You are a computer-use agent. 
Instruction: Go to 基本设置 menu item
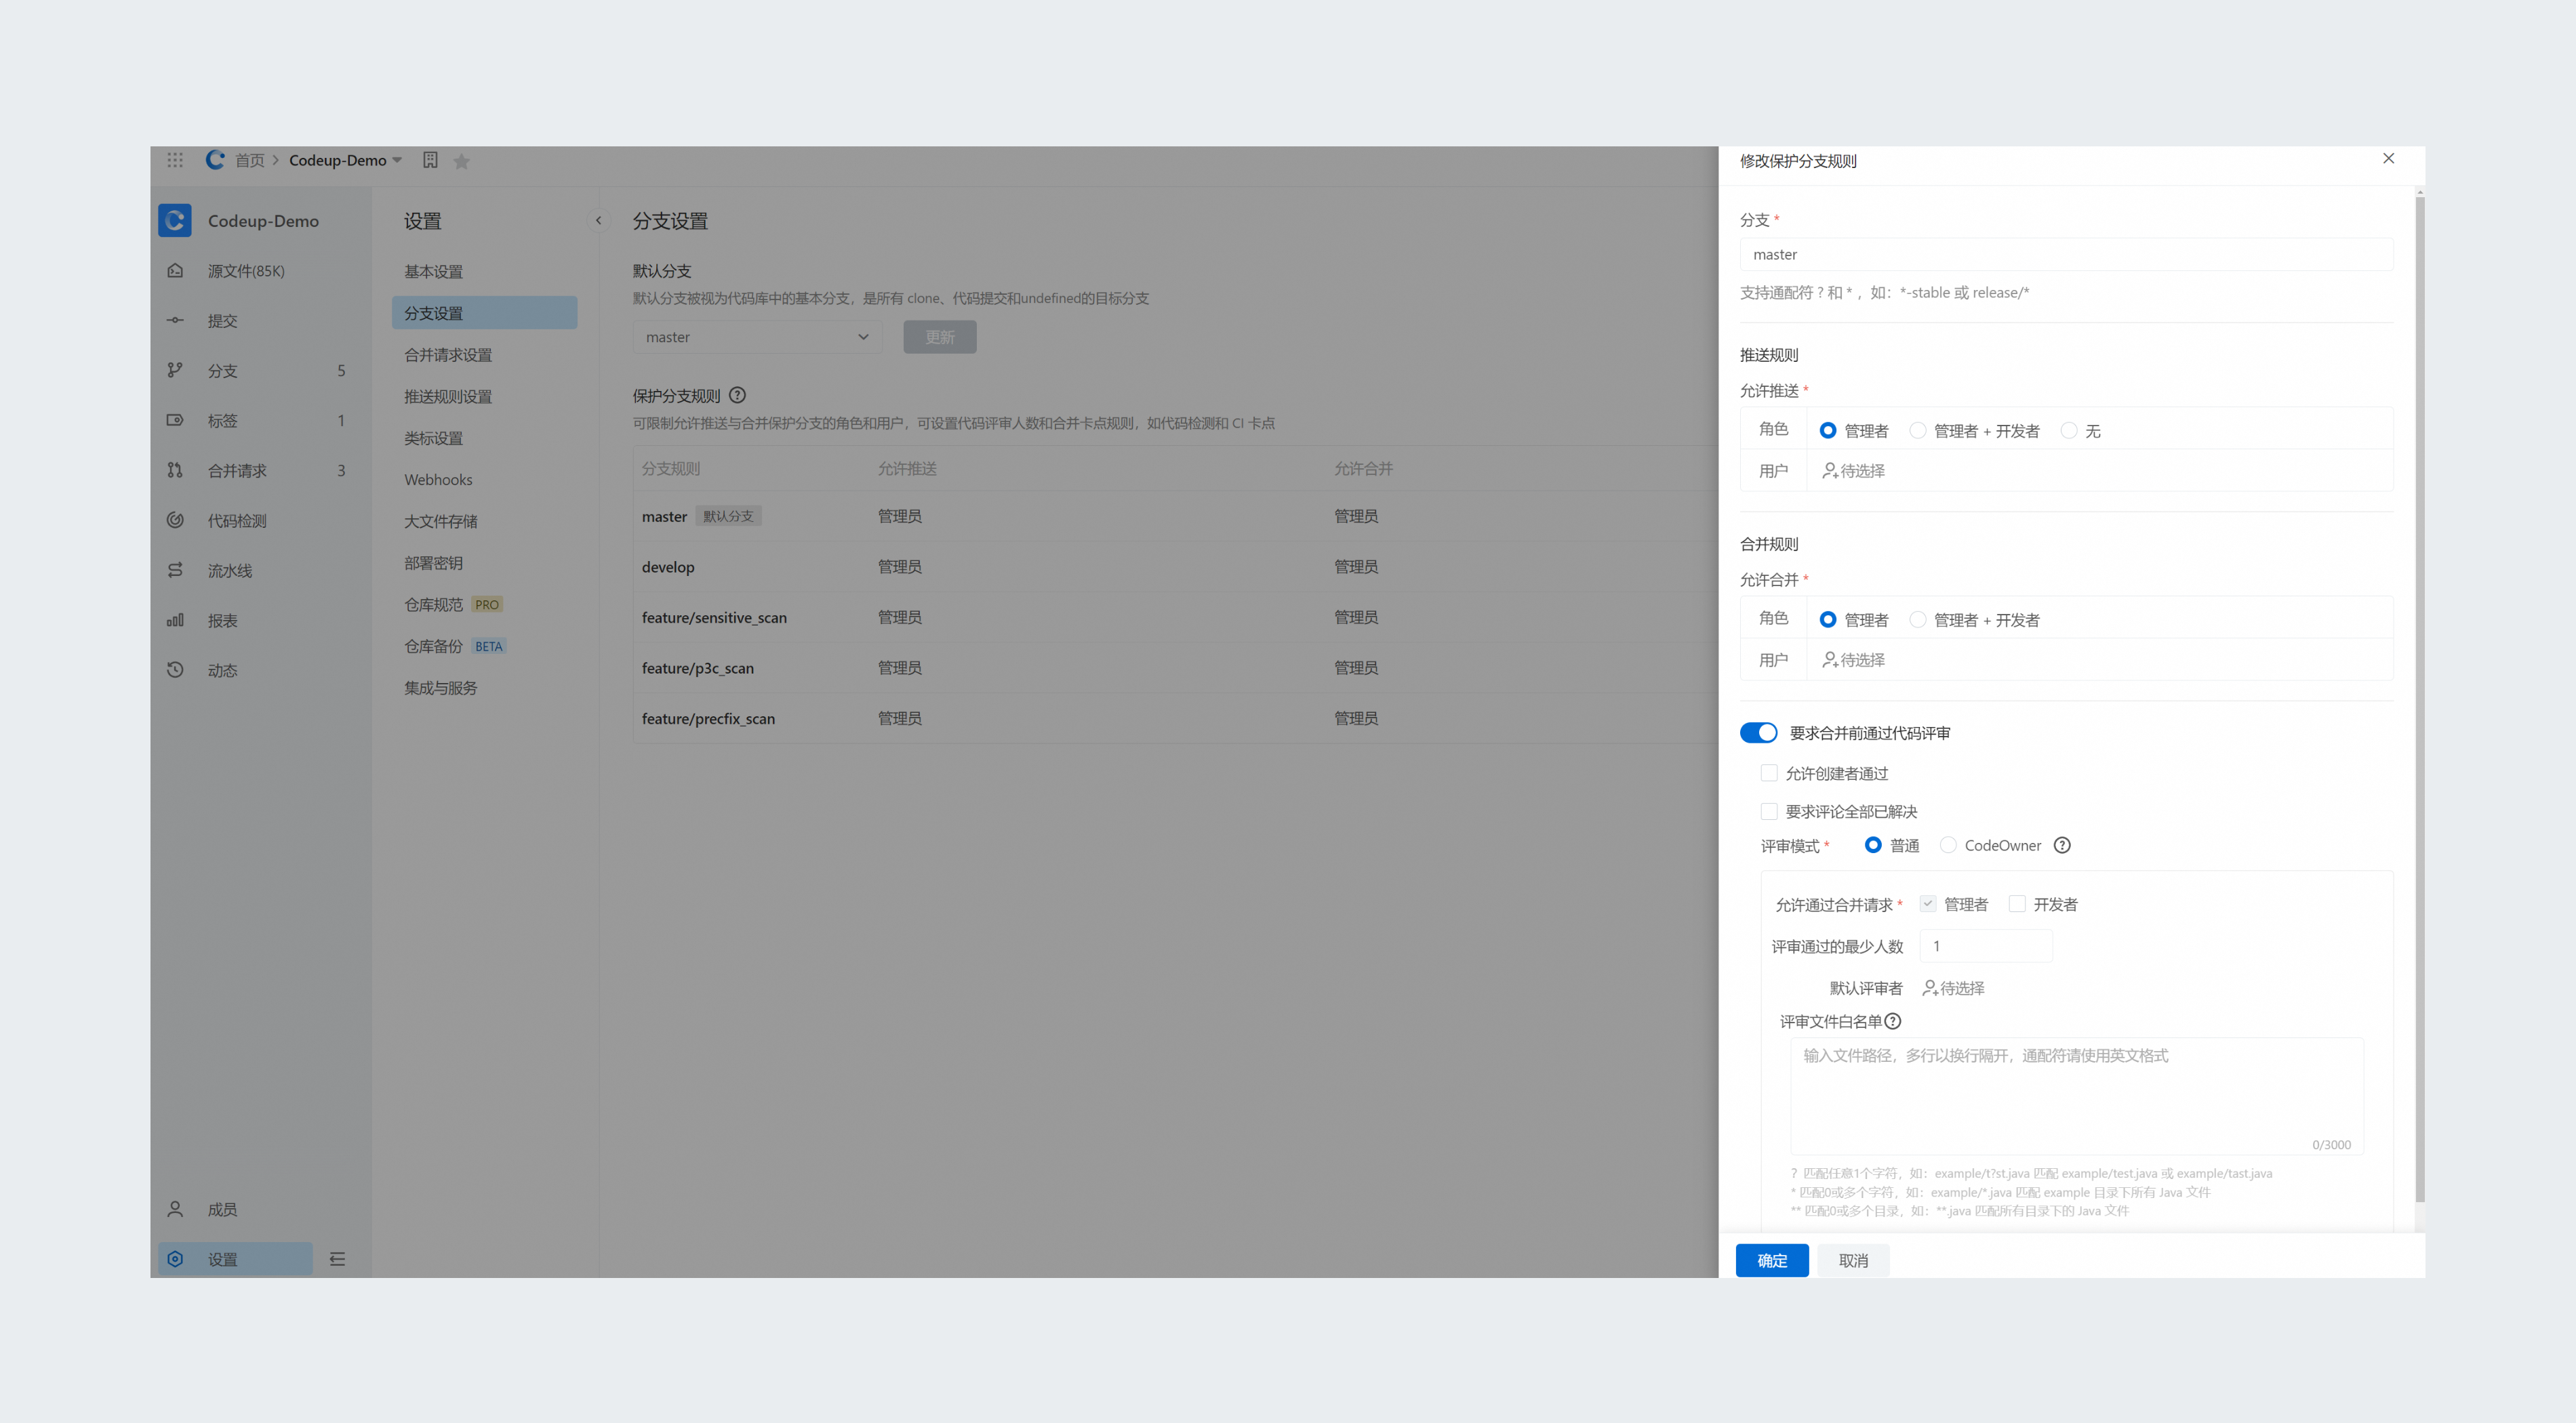484,271
